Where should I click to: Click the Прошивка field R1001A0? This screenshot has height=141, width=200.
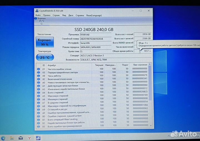click(x=96, y=35)
